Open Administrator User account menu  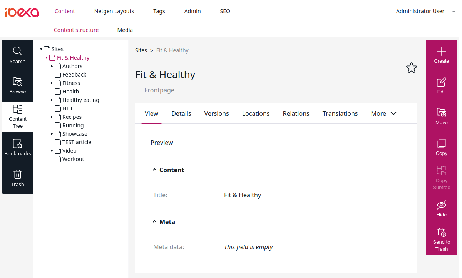pyautogui.click(x=425, y=11)
